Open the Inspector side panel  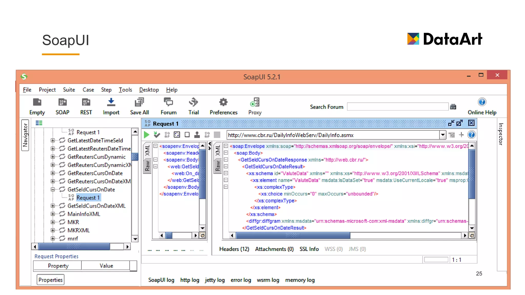pos(501,134)
